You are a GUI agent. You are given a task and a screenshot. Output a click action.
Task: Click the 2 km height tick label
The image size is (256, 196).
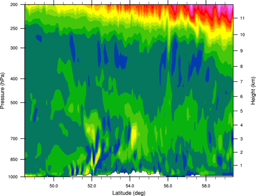pos(241,152)
